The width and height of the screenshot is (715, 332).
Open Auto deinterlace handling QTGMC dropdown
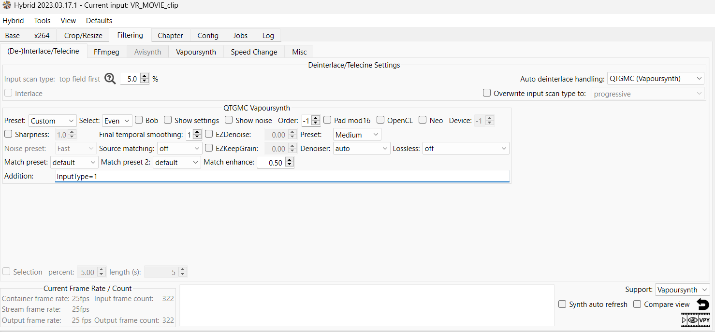(656, 78)
